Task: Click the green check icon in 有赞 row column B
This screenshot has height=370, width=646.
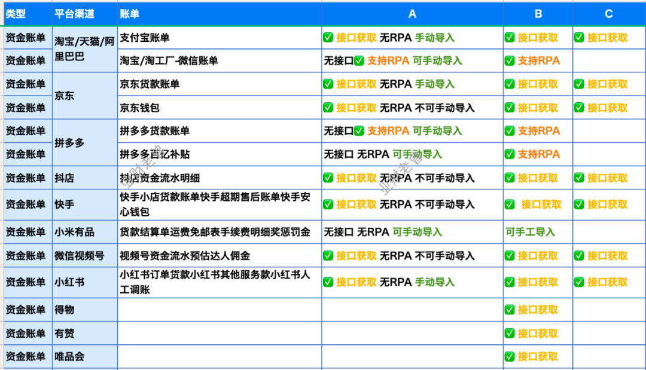Action: 510,333
